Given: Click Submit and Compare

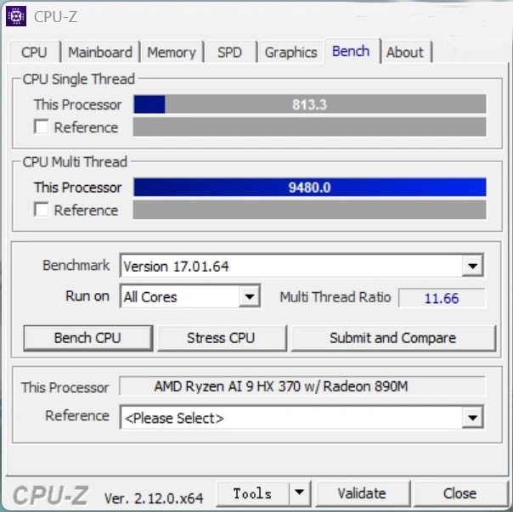Looking at the screenshot, I should pos(392,338).
